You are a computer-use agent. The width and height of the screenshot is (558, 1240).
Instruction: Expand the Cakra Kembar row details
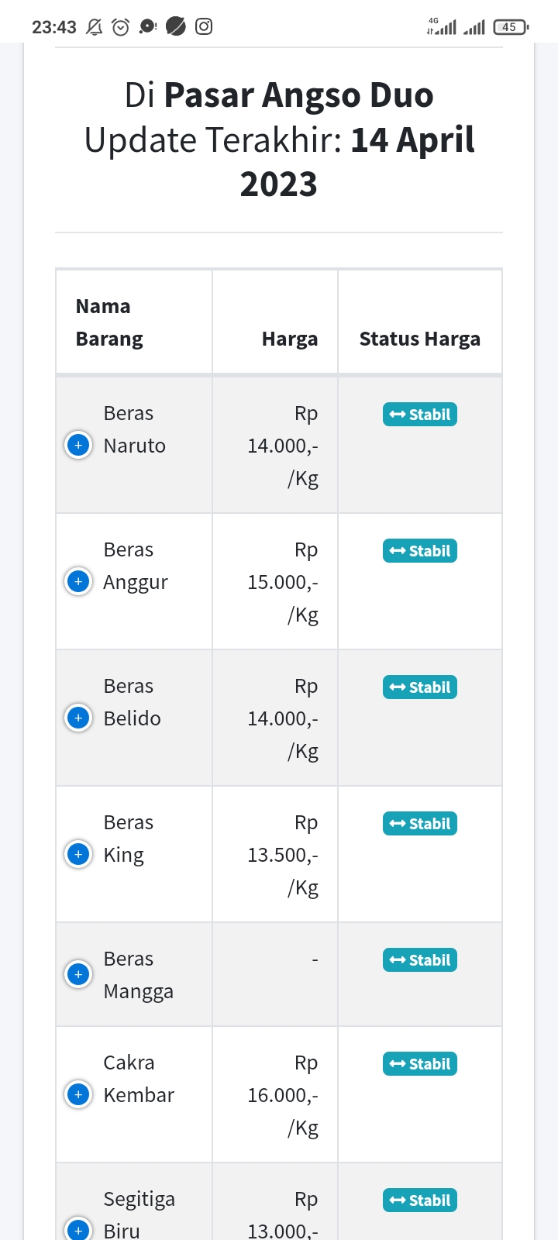point(78,1094)
